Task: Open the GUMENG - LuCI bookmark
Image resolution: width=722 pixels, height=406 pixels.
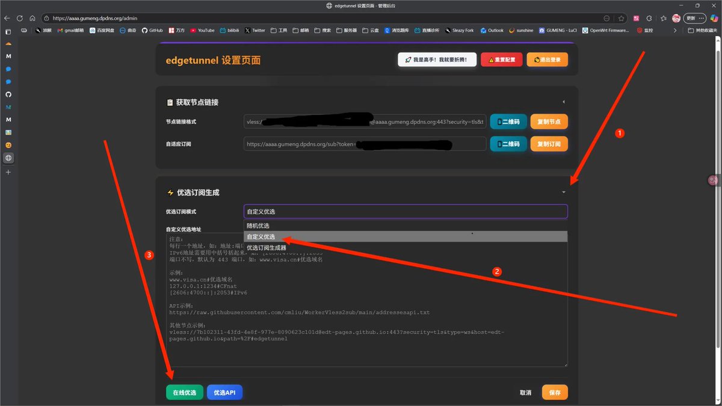Action: coord(558,30)
